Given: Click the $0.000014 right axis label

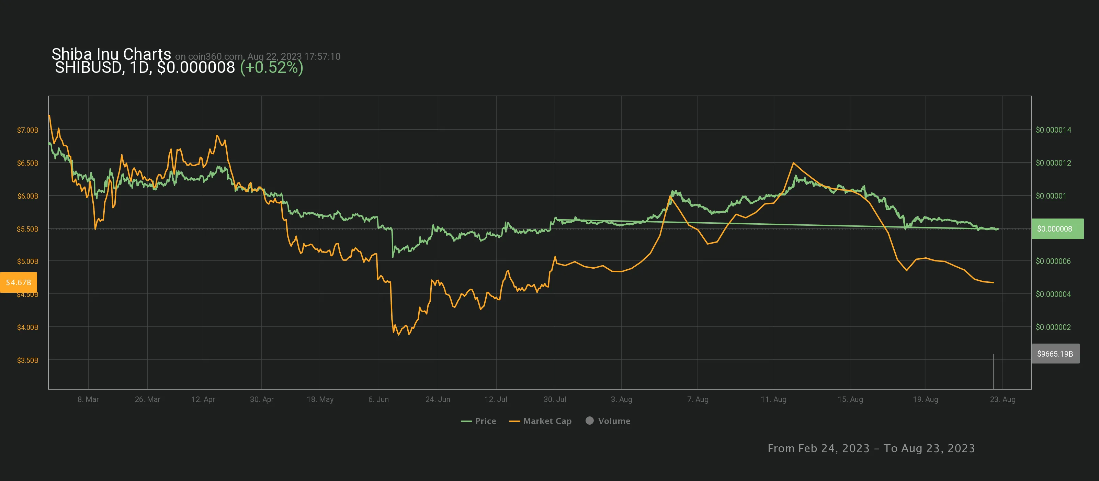Looking at the screenshot, I should coord(1053,130).
